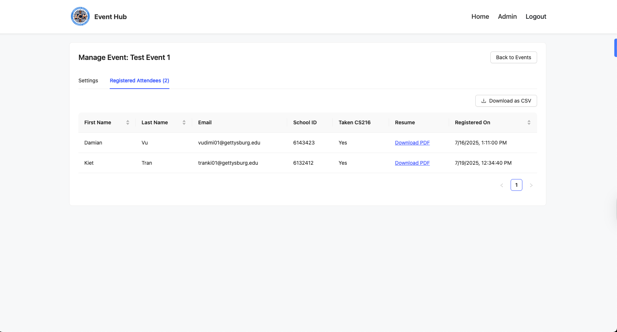The image size is (617, 332).
Task: Select the Registered Attendees tab
Action: [x=139, y=81]
